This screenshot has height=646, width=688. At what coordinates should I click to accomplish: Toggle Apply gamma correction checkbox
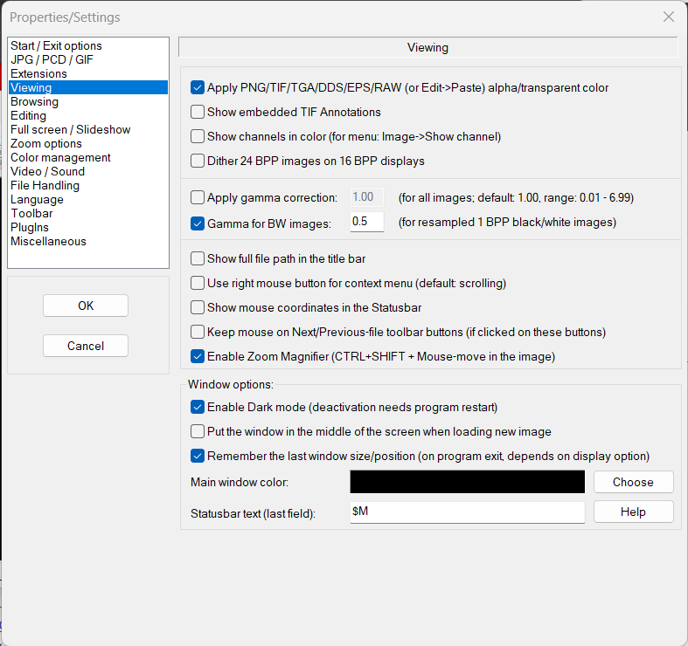198,198
